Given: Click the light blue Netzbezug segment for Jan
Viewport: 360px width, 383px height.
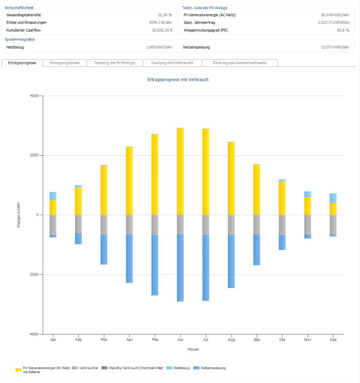Looking at the screenshot, I should pos(53,196).
